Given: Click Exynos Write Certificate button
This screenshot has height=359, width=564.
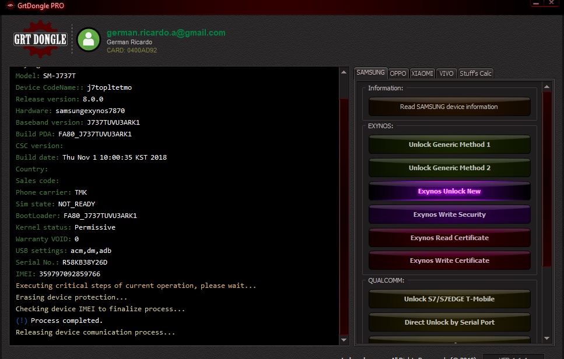Looking at the screenshot, I should point(449,261).
